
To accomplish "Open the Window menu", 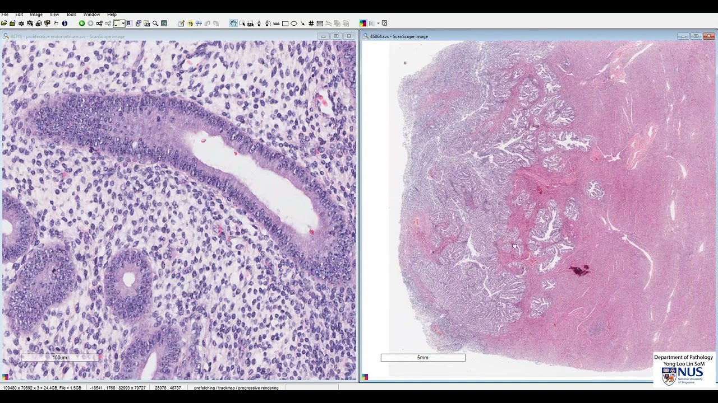I will coord(91,14).
